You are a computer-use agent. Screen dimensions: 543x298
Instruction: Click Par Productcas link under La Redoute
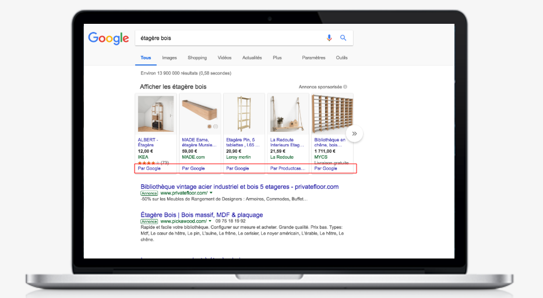tap(288, 168)
